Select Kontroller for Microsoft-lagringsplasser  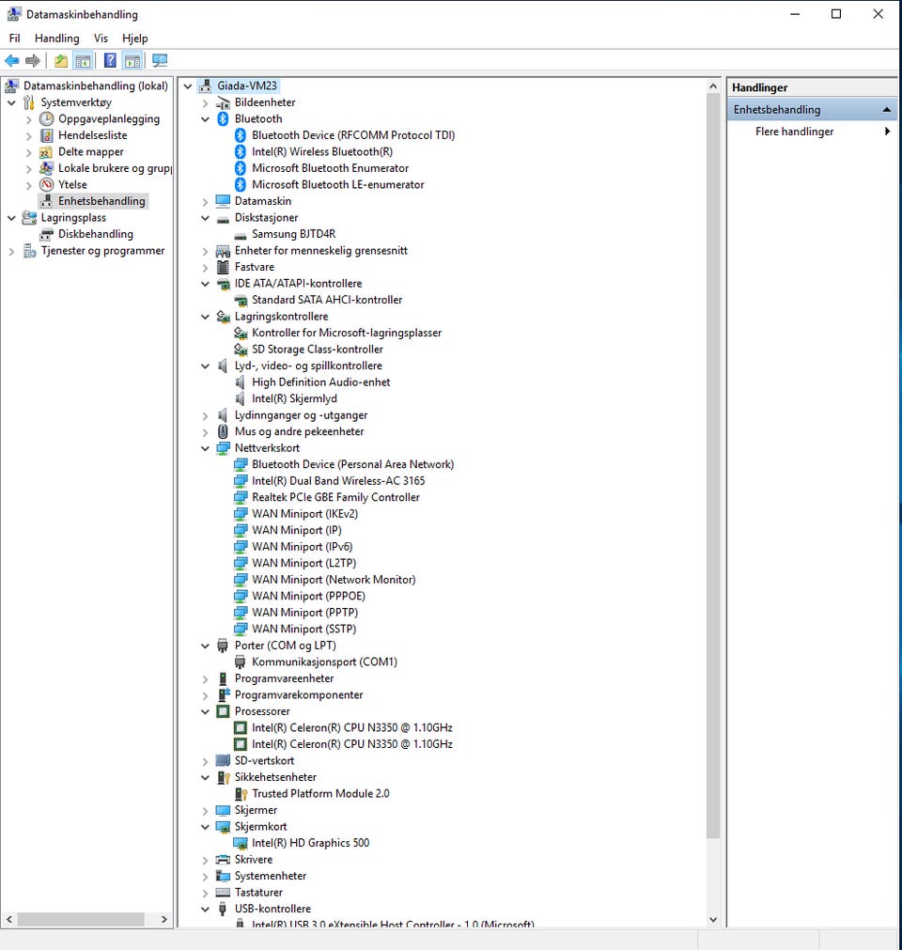[x=347, y=333]
